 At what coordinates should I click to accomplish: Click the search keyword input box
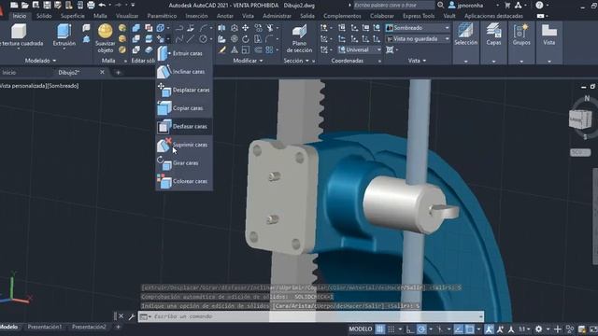393,6
